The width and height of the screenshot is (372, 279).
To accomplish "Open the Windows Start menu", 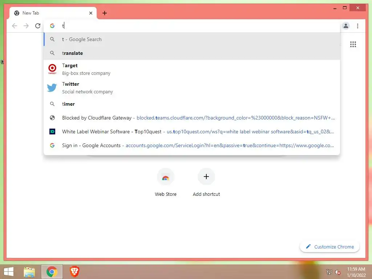I will click(9, 272).
